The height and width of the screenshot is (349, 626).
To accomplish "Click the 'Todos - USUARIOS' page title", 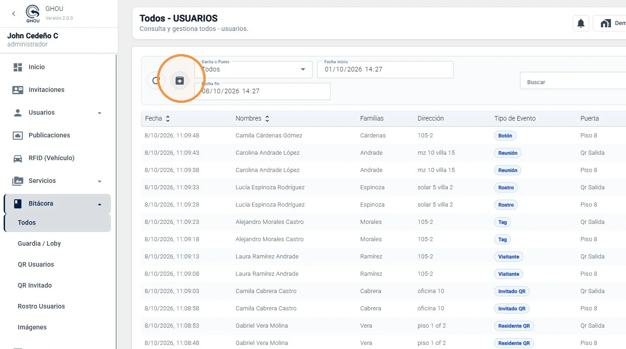I will (x=179, y=19).
